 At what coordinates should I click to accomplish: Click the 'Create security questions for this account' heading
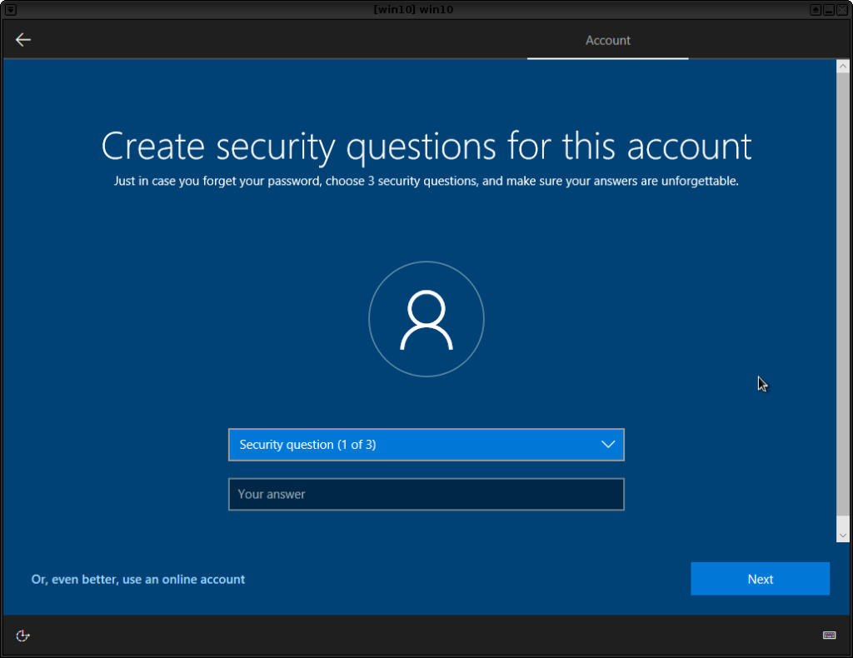426,147
